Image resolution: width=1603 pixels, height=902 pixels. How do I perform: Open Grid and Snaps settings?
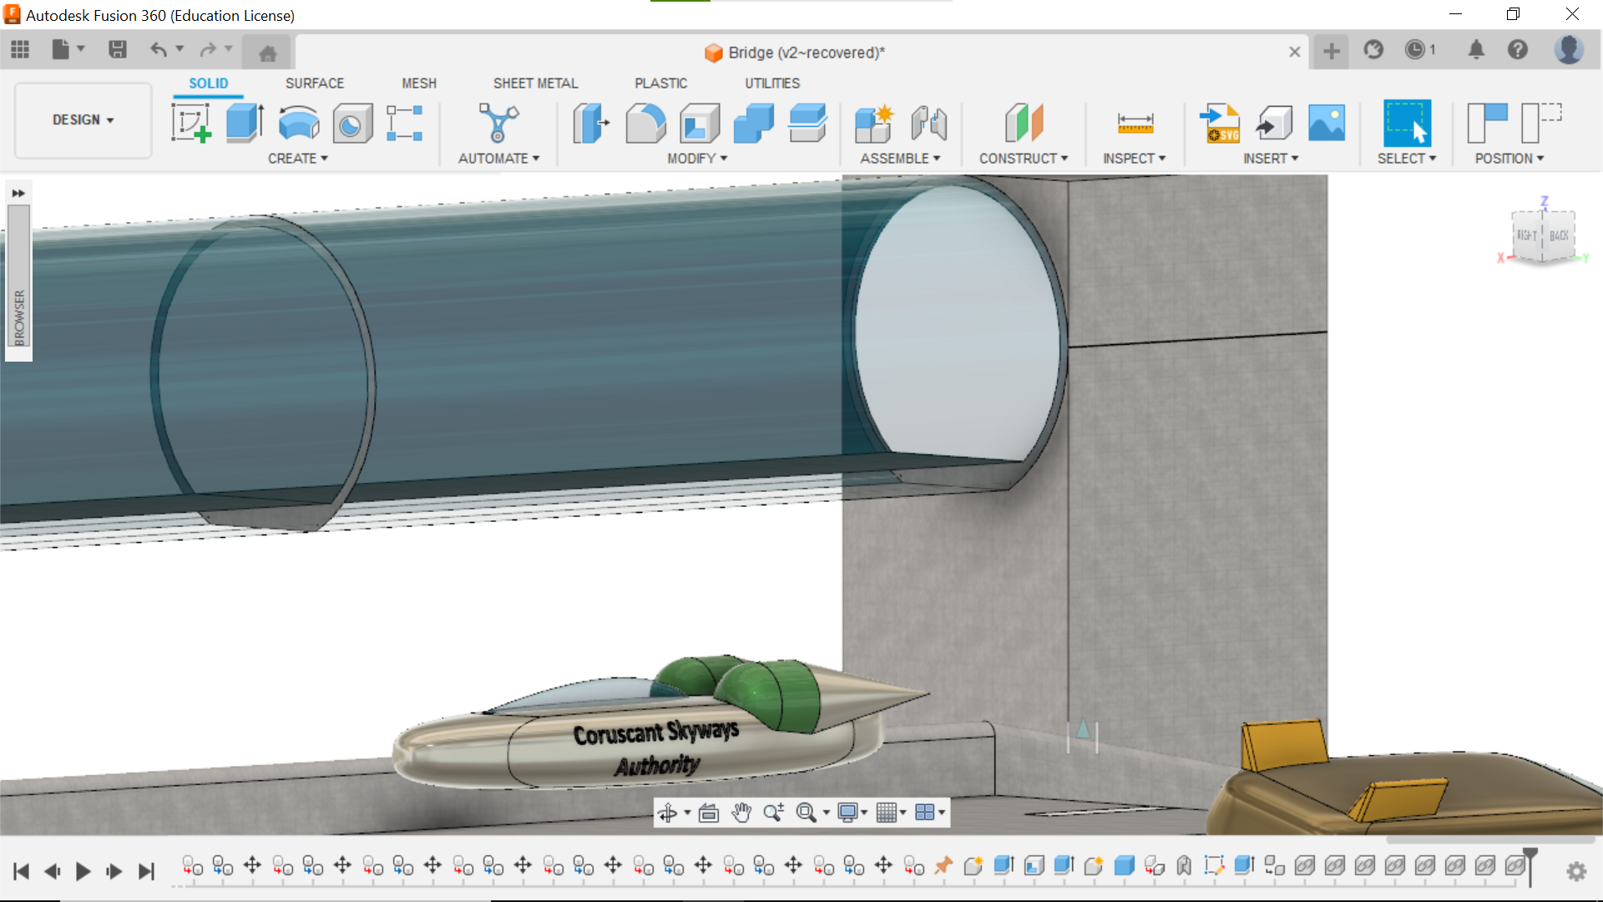click(x=891, y=812)
